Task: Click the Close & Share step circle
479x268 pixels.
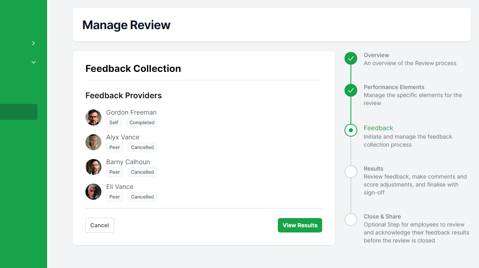Action: coord(351,220)
